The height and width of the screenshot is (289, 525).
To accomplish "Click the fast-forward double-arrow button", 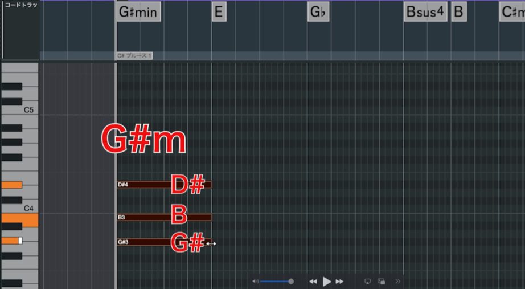I will (x=339, y=282).
